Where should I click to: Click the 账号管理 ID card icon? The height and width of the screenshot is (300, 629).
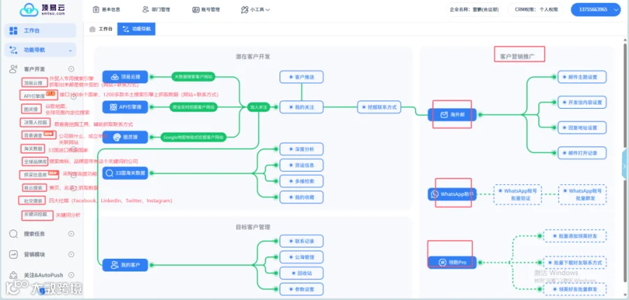click(196, 10)
